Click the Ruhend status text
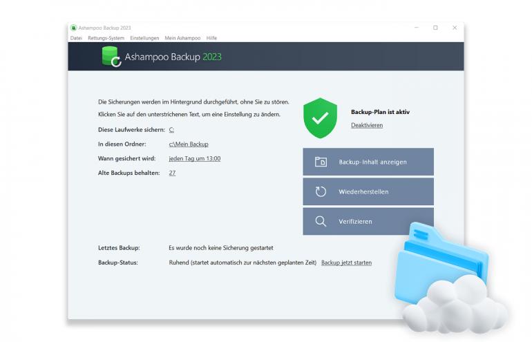The height and width of the screenshot is (342, 532). [243, 263]
